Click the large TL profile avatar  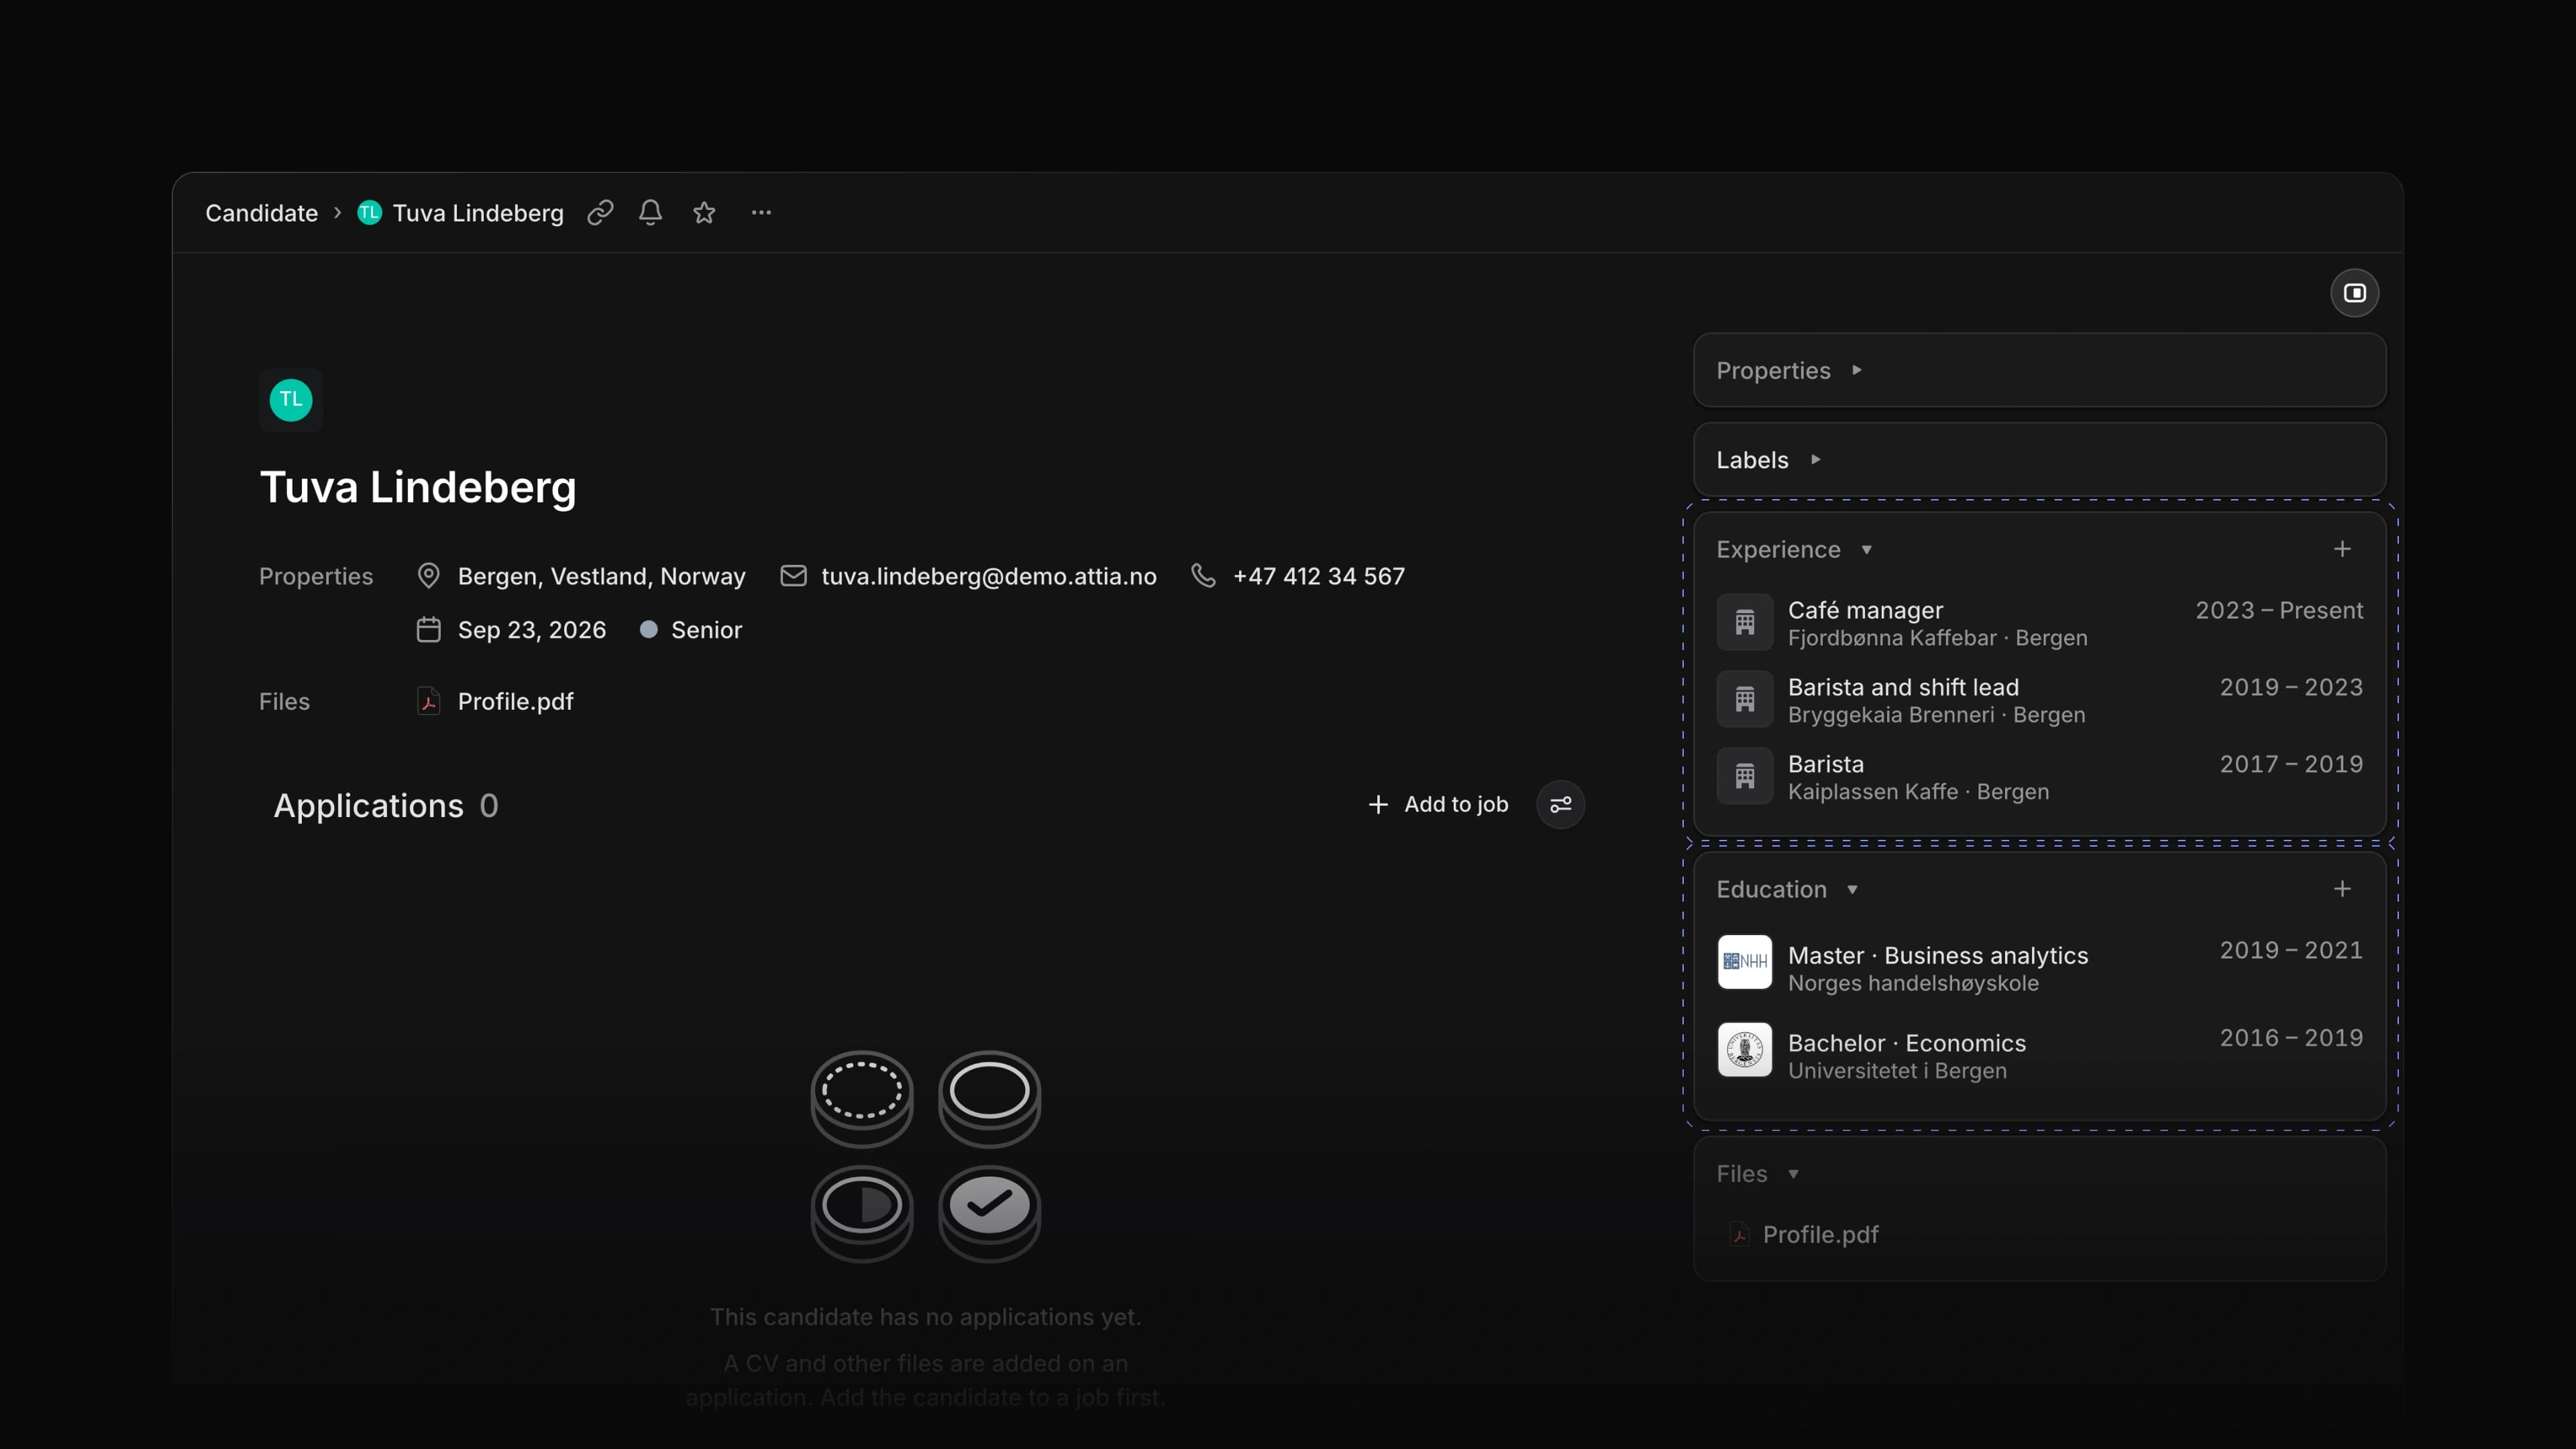coord(291,400)
